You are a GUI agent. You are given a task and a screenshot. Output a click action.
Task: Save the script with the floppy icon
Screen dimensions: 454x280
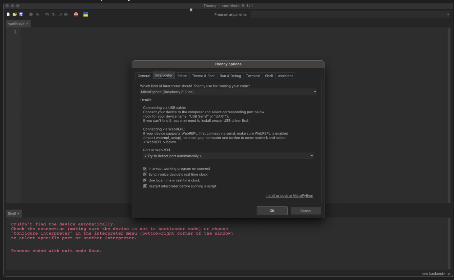(x=21, y=15)
